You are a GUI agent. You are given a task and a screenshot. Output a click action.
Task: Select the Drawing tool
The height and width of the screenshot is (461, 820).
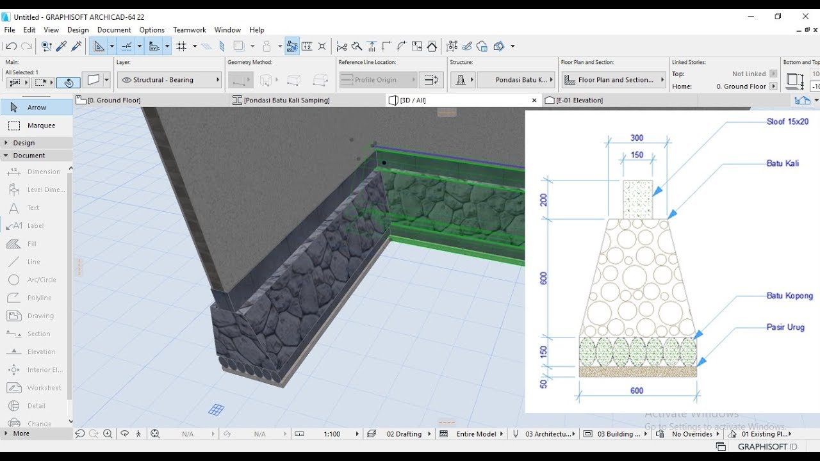(35, 316)
